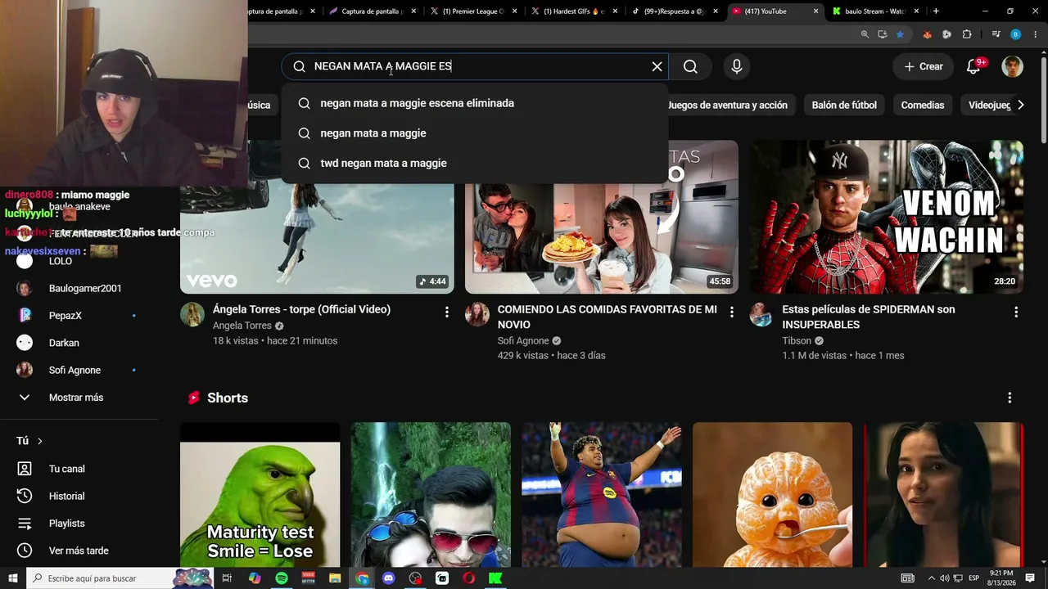
Task: Open Ángela Torres channel avatar
Action: pos(192,314)
